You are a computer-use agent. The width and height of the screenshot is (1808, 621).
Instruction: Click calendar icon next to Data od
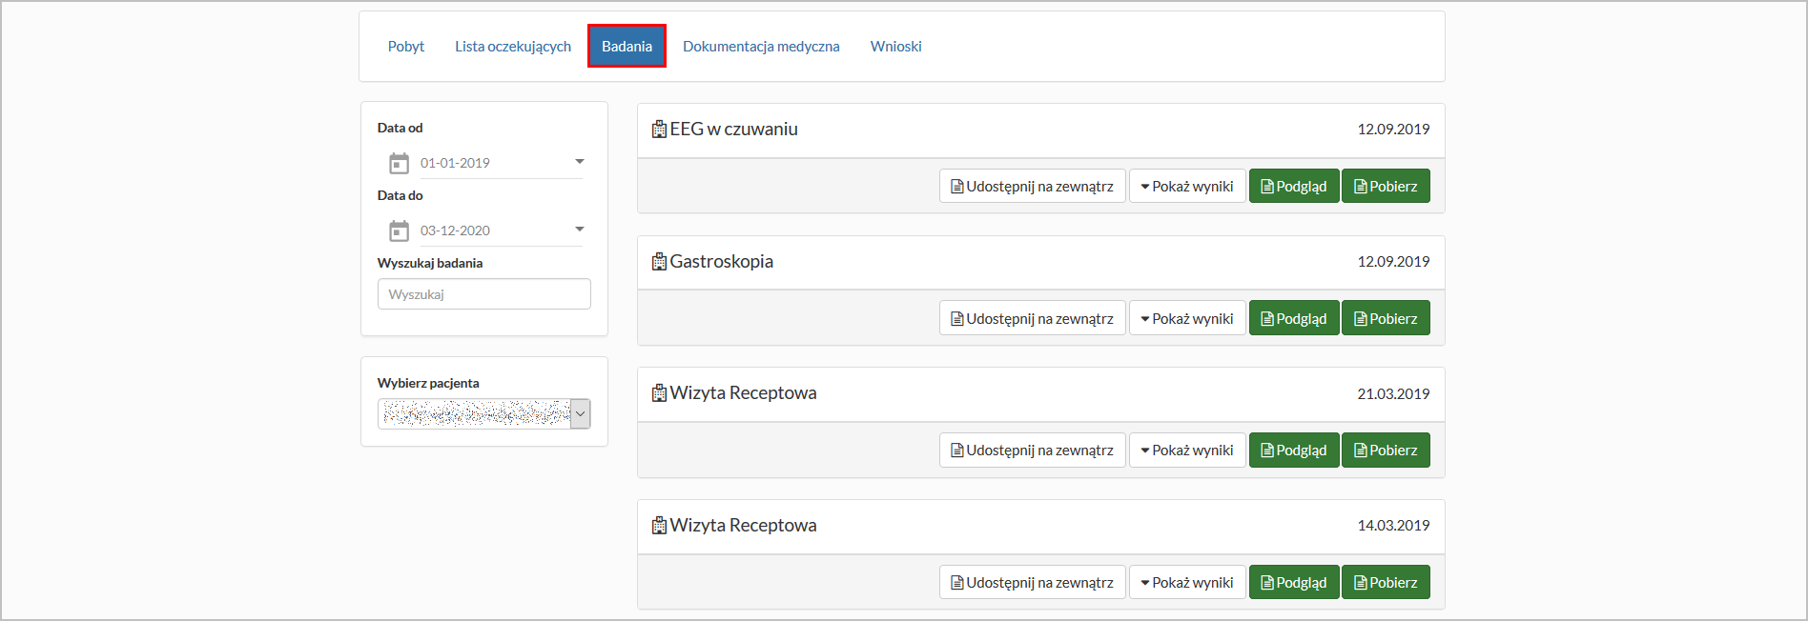click(x=399, y=164)
